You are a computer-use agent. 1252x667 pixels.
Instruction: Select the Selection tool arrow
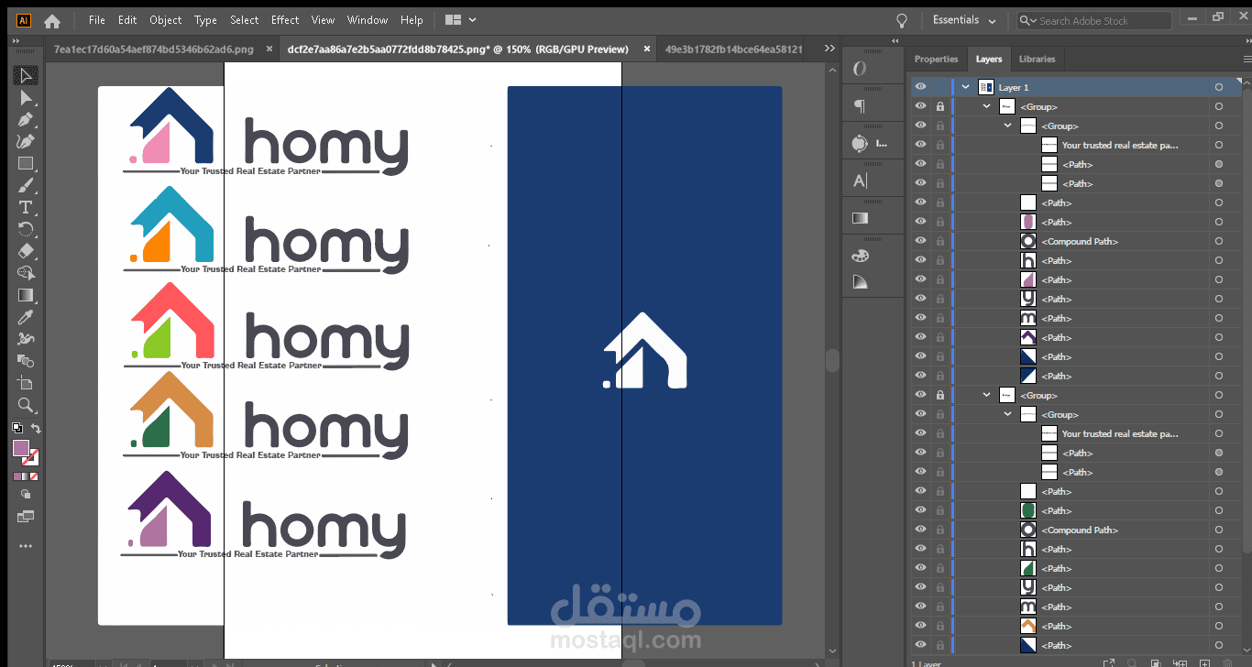(x=26, y=75)
